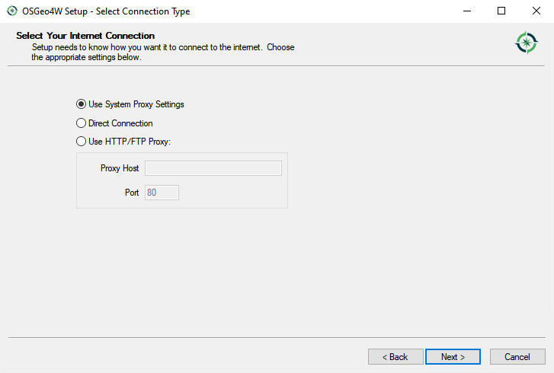Select Use System Proxy Settings option
The width and height of the screenshot is (554, 373).
click(82, 104)
